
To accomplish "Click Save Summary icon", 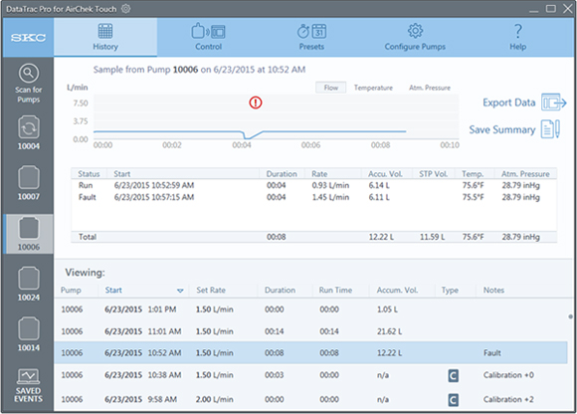I will click(550, 129).
